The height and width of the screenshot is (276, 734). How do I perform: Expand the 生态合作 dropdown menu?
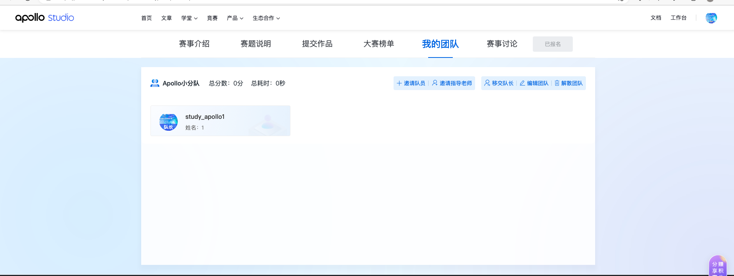tap(266, 18)
